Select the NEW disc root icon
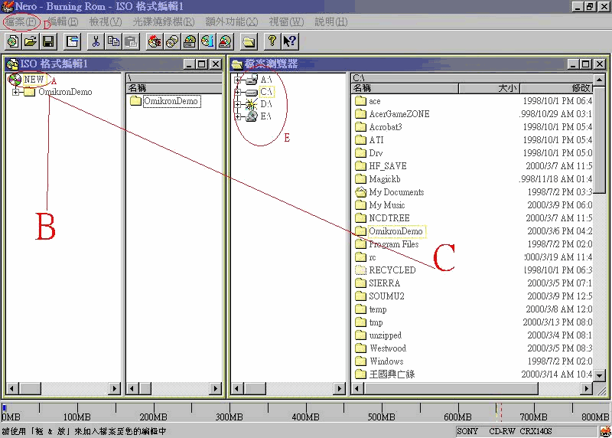The image size is (612, 438). (x=15, y=80)
